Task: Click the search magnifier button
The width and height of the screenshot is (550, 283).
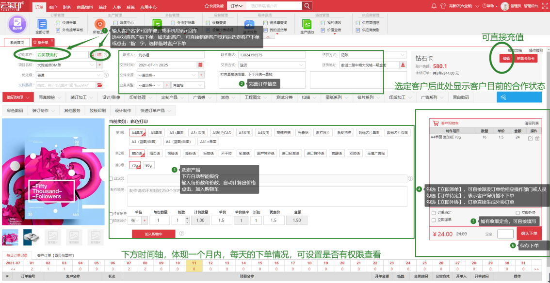Action: (307, 6)
